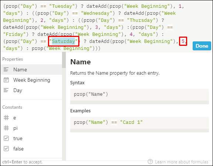The height and width of the screenshot is (166, 213).
Task: Choose the Week Beginning property entry
Action: pyautogui.click(x=31, y=80)
